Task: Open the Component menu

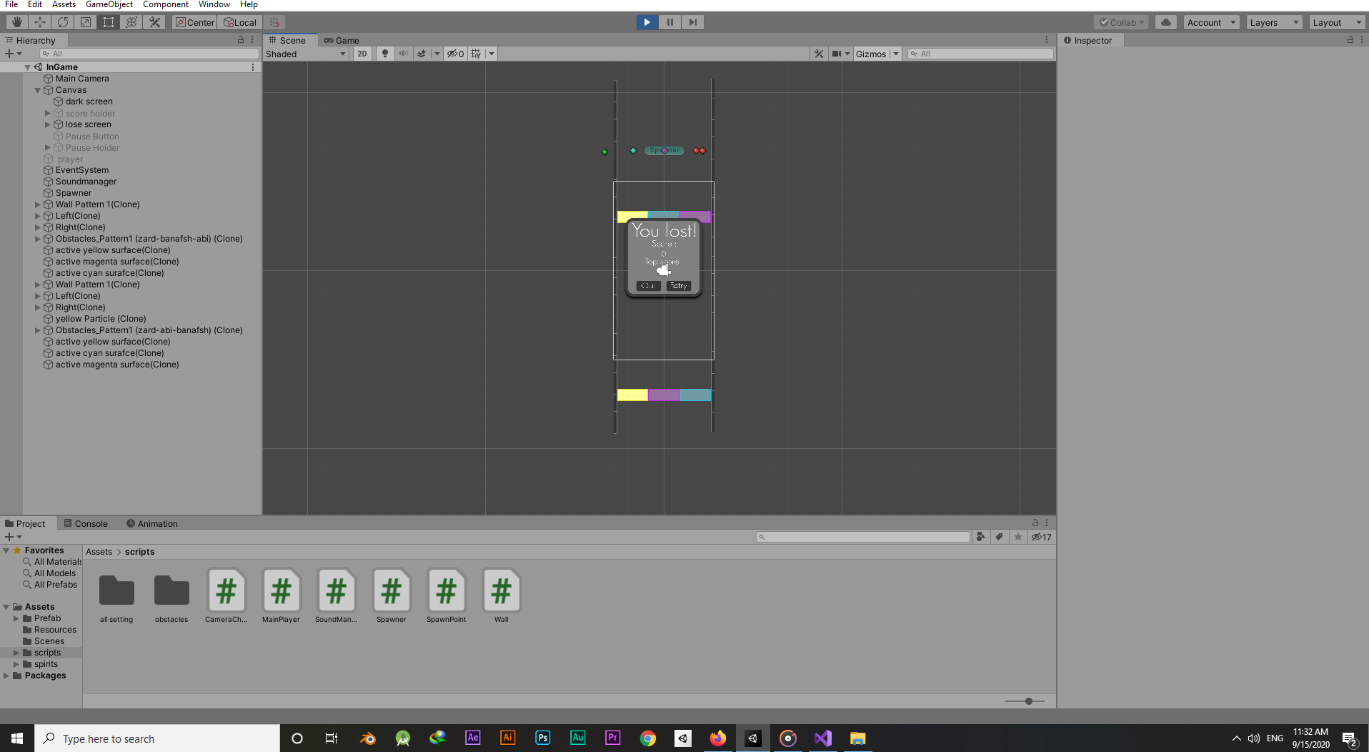Action: [166, 4]
